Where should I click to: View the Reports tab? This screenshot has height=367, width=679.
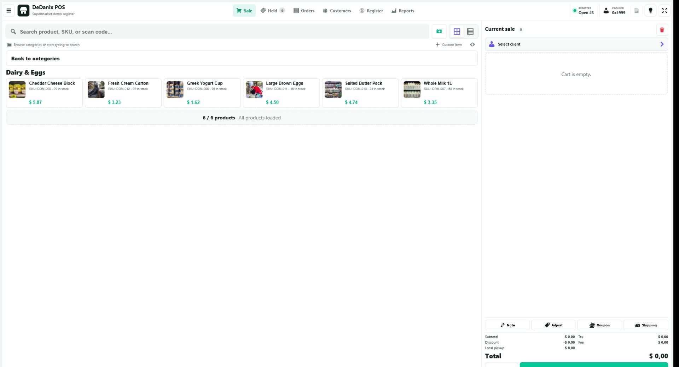tap(402, 11)
